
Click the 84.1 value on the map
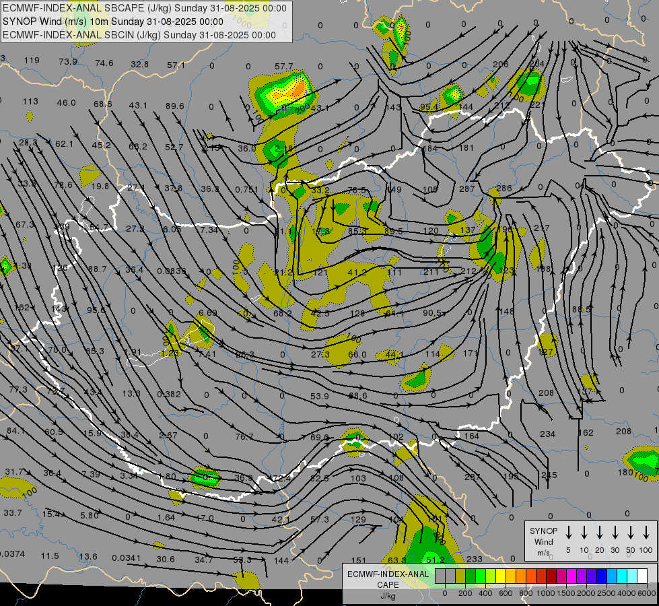(x=15, y=431)
